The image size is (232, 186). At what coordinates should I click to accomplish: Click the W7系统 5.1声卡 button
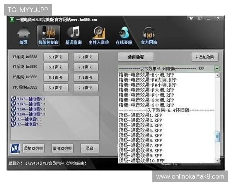click(x=56, y=67)
